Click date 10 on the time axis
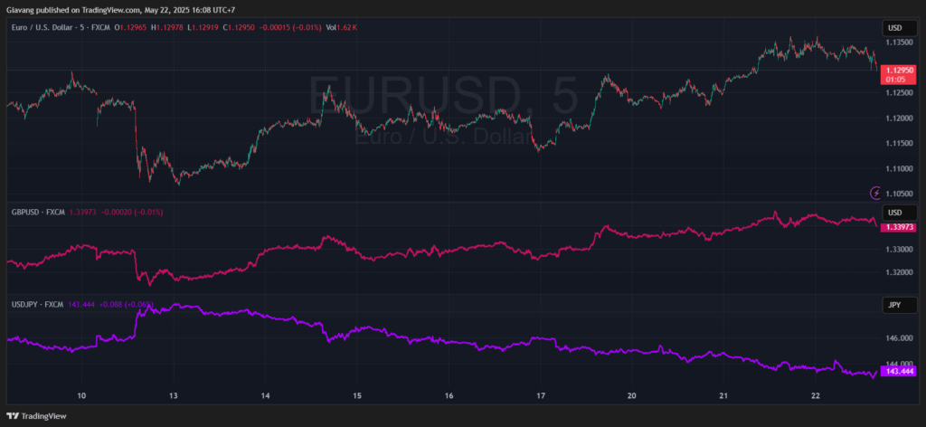The width and height of the screenshot is (926, 427). pyautogui.click(x=81, y=396)
